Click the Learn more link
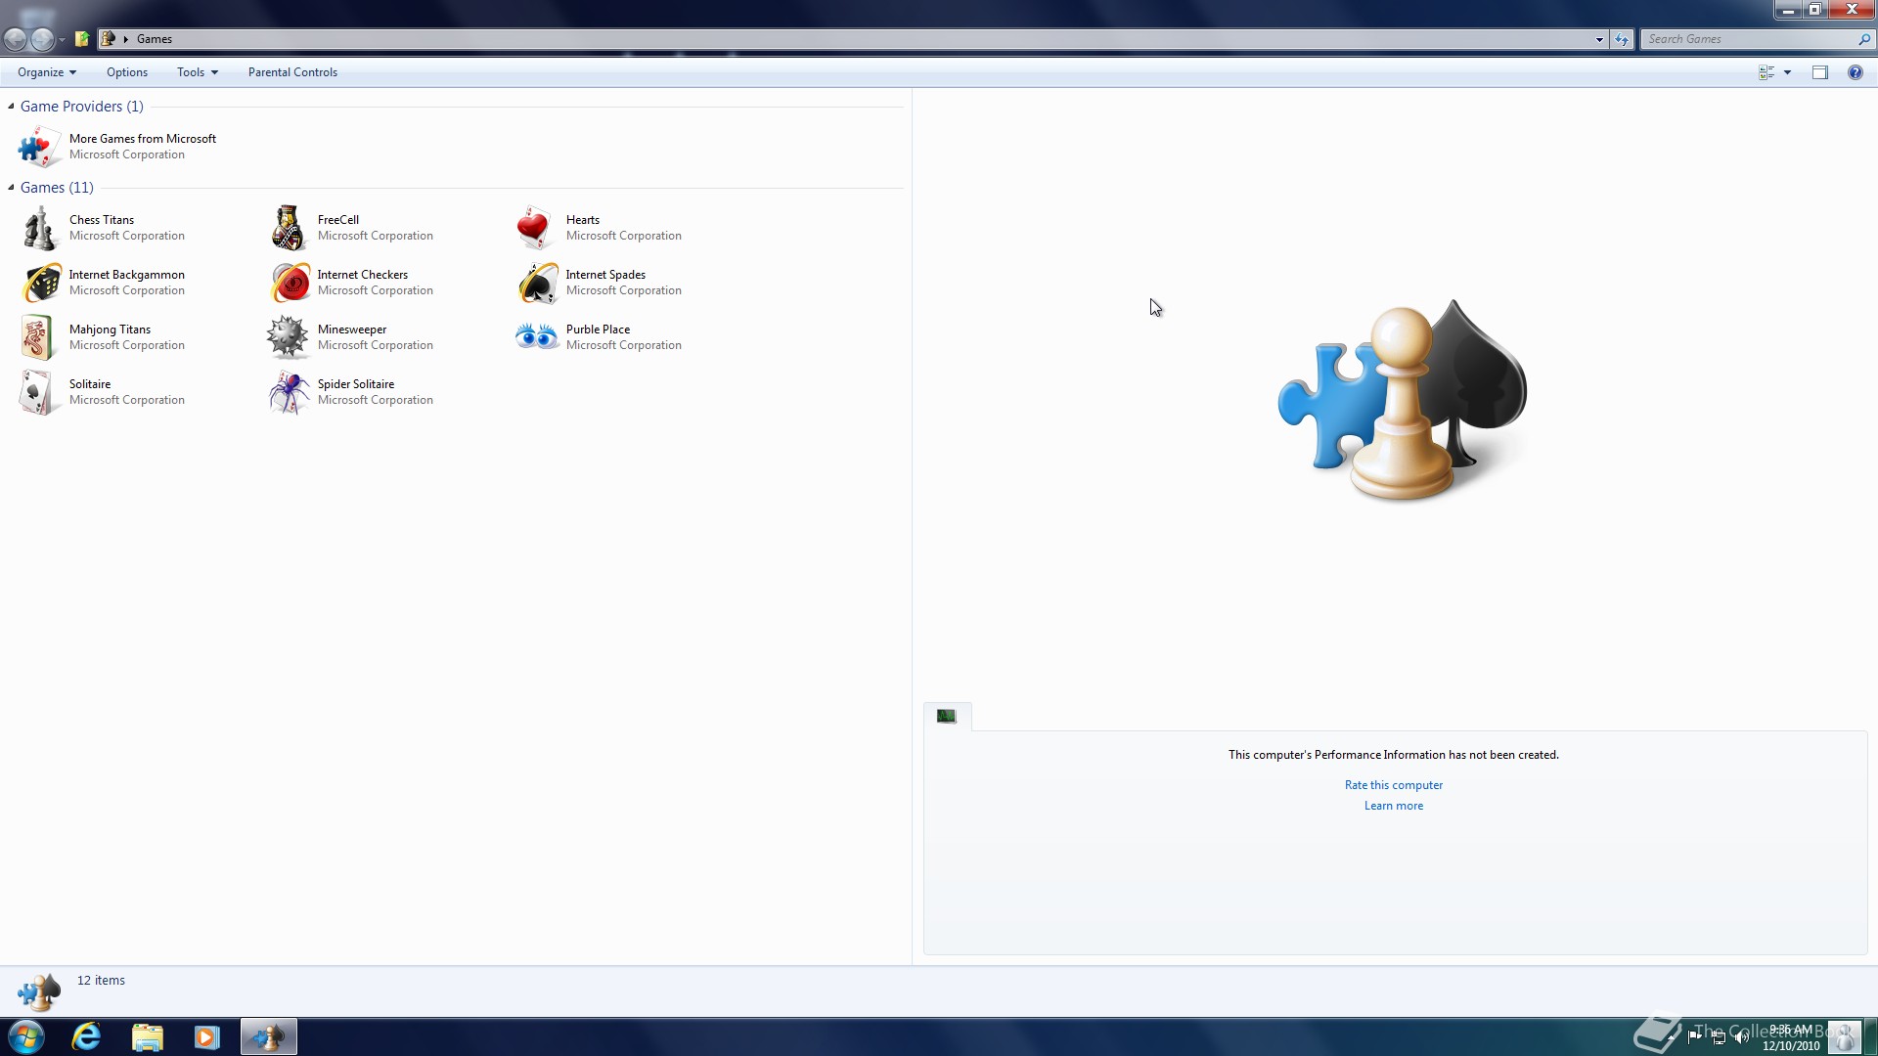This screenshot has width=1878, height=1056. [x=1393, y=806]
